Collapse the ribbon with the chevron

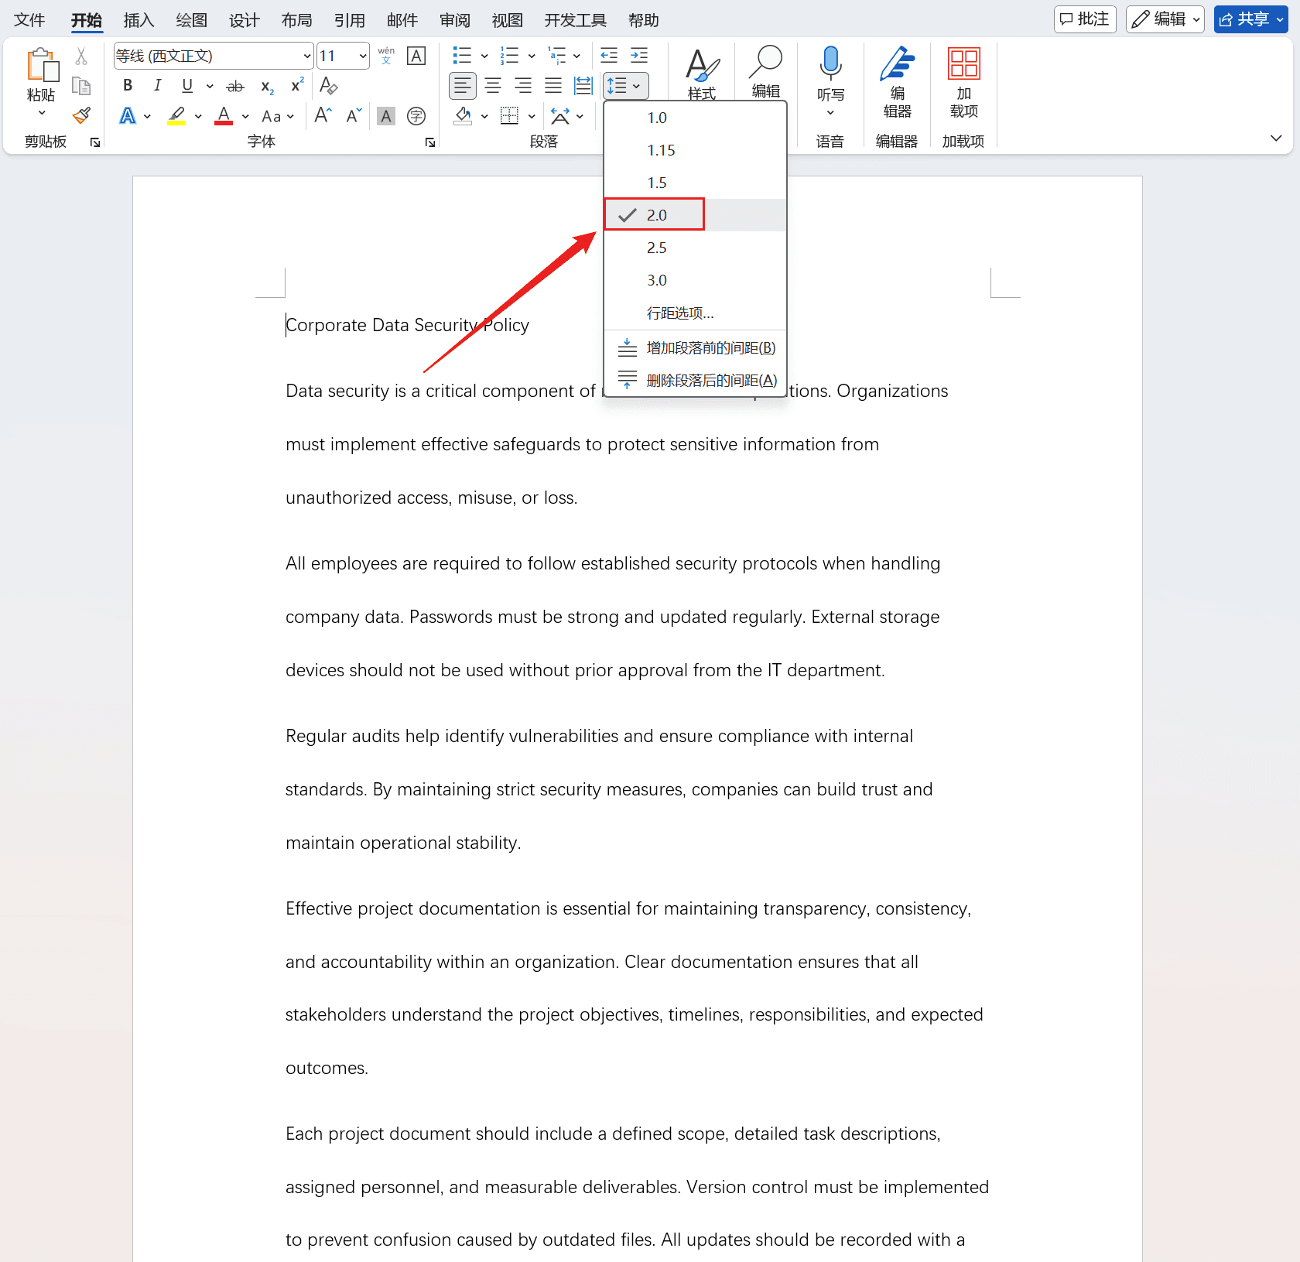coord(1276,139)
